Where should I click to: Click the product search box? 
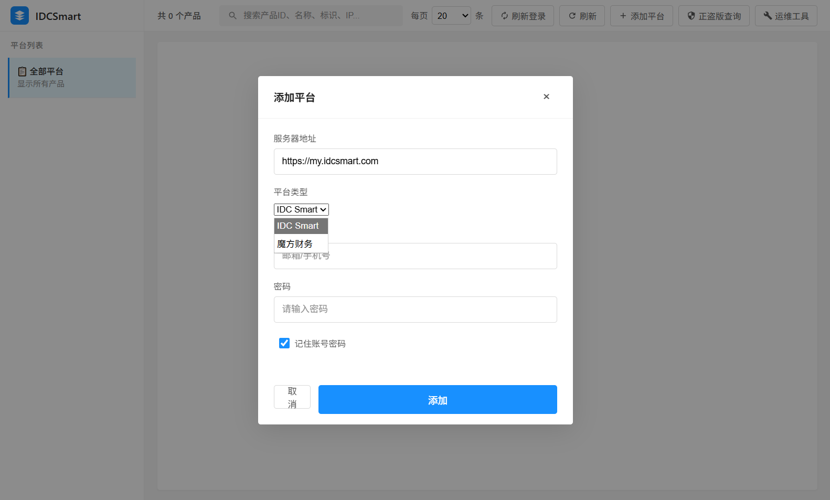311,16
